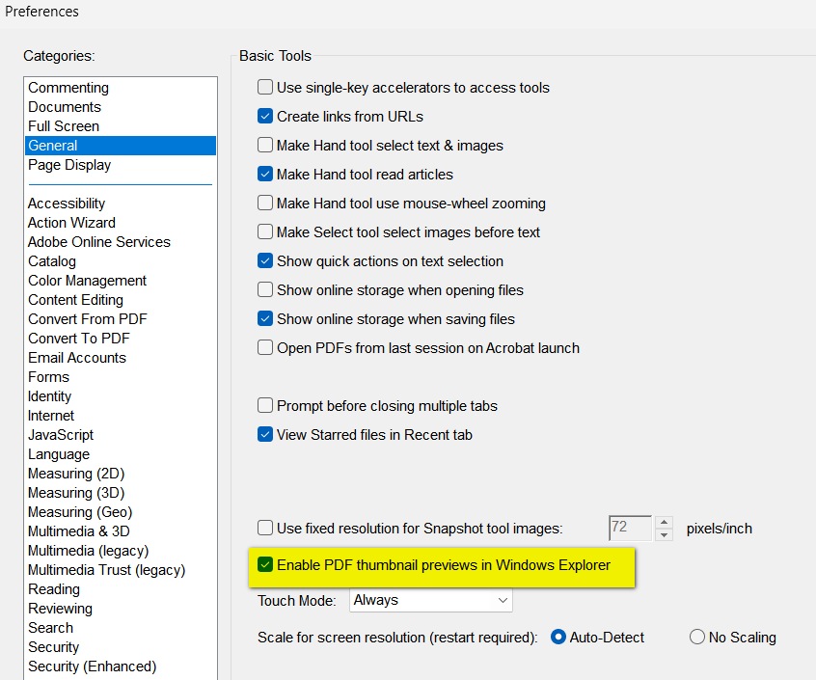Open the JavaScript preferences category
The width and height of the screenshot is (816, 680).
click(61, 435)
